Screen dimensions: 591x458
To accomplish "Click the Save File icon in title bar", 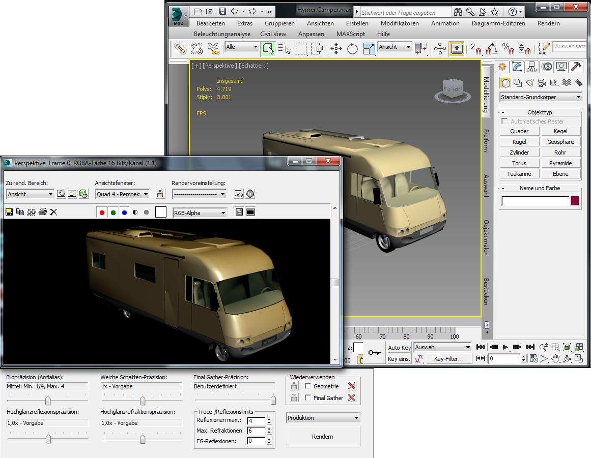I will pyautogui.click(x=222, y=11).
